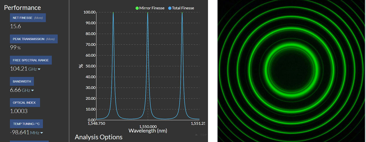This screenshot has width=366, height=142.
Task: Click the PEAK TRANSMISSION button
Action: [28, 39]
